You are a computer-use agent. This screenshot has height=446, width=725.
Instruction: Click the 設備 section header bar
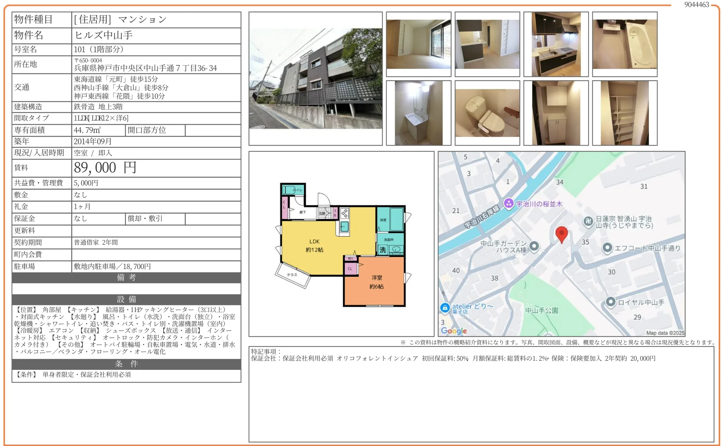point(126,299)
